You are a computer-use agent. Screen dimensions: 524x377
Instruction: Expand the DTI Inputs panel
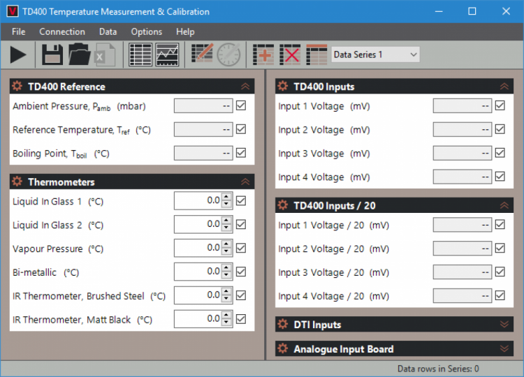(x=504, y=324)
